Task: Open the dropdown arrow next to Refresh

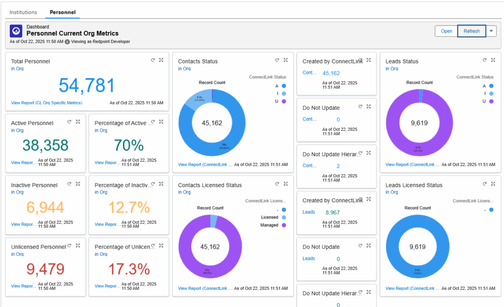Action: tap(491, 31)
